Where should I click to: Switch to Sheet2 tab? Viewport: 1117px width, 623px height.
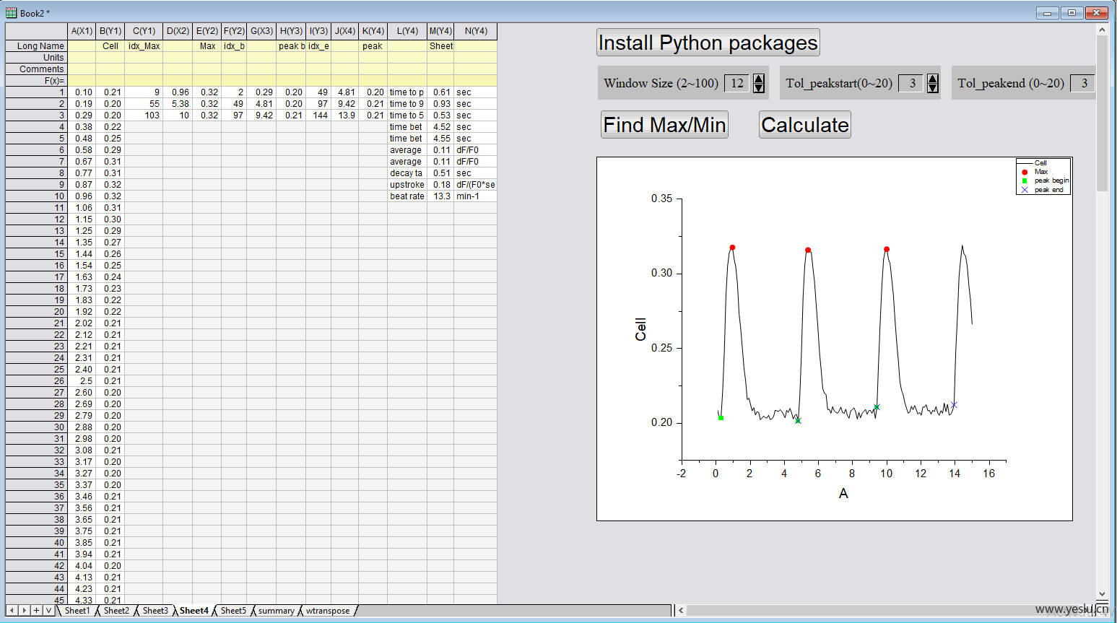tap(116, 611)
